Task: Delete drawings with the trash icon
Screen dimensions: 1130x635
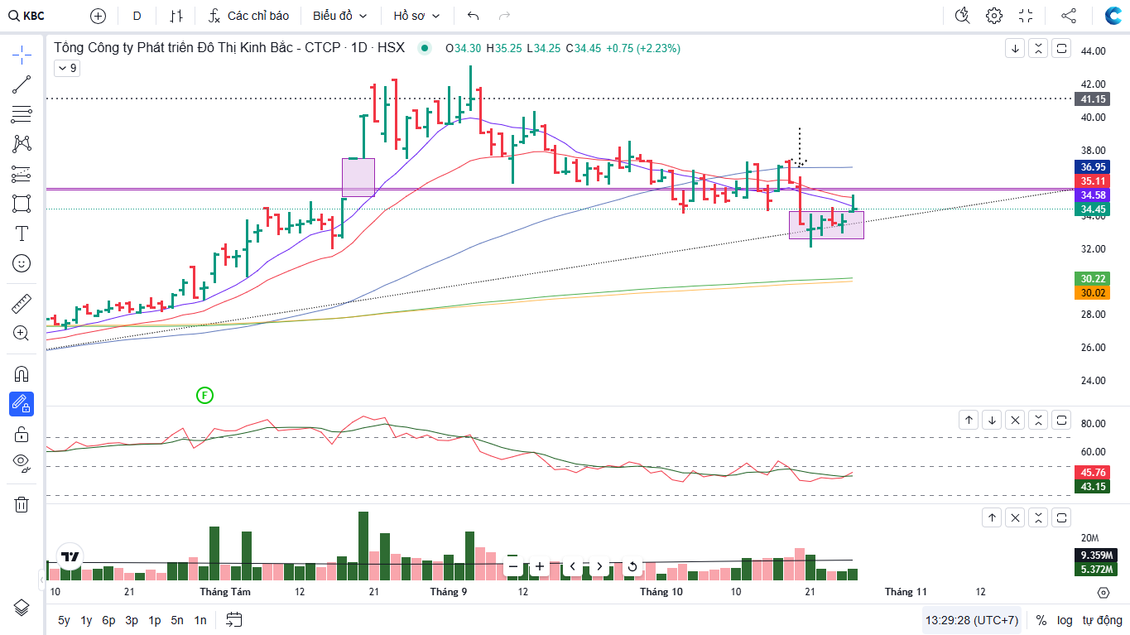Action: coord(22,504)
